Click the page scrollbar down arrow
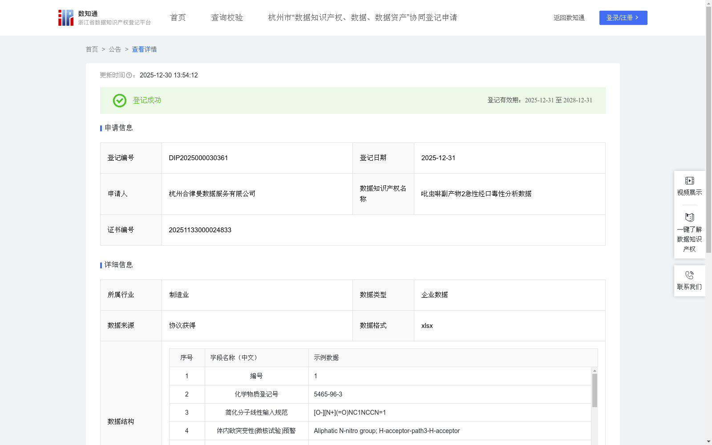This screenshot has height=445, width=712. [x=708, y=441]
